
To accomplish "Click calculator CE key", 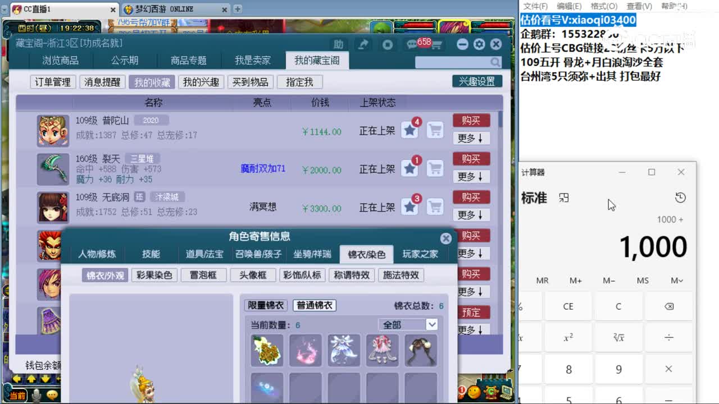I will click(x=568, y=306).
